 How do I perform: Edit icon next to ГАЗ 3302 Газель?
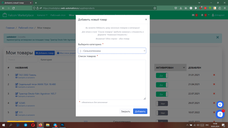[17, 75]
